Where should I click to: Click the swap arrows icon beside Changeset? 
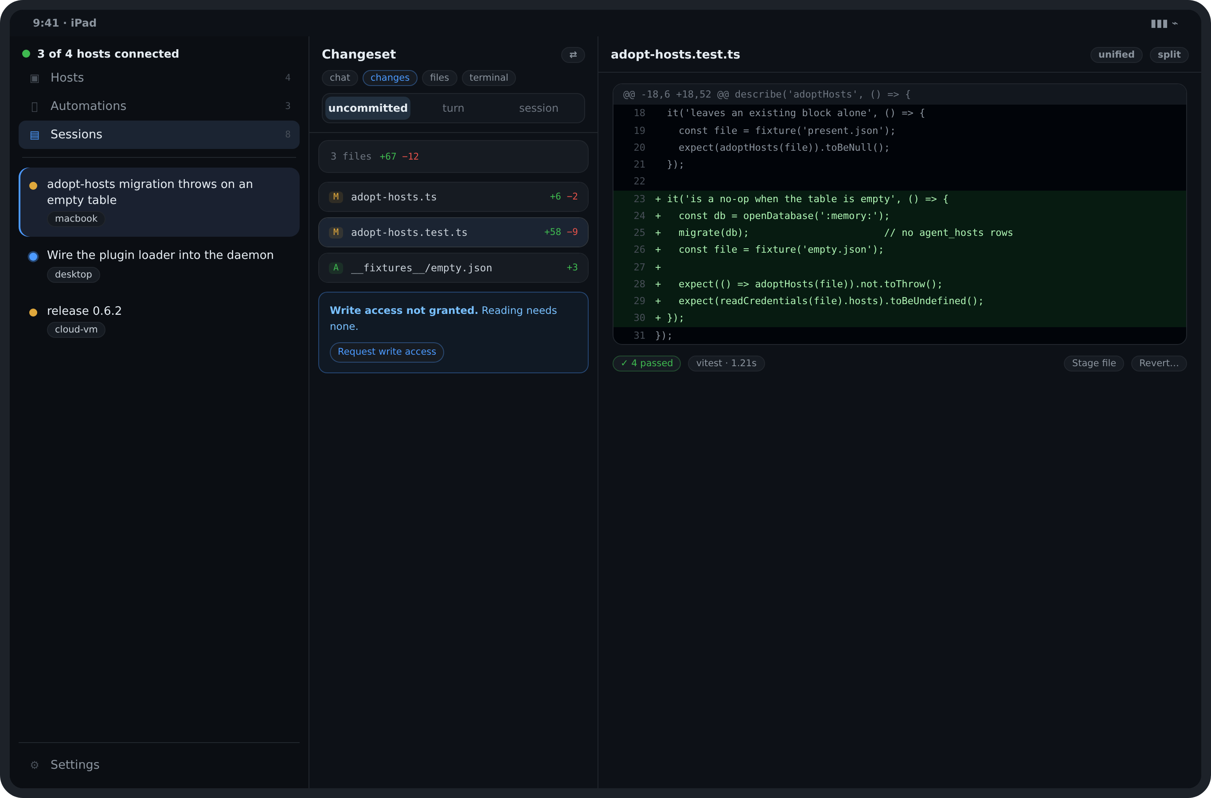pos(573,55)
